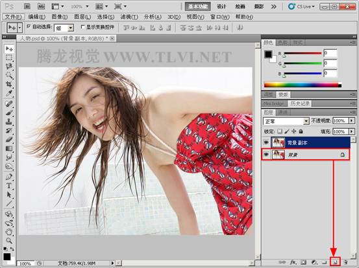Select the Rectangular Marquee tool
The image size is (359, 268).
coord(9,58)
